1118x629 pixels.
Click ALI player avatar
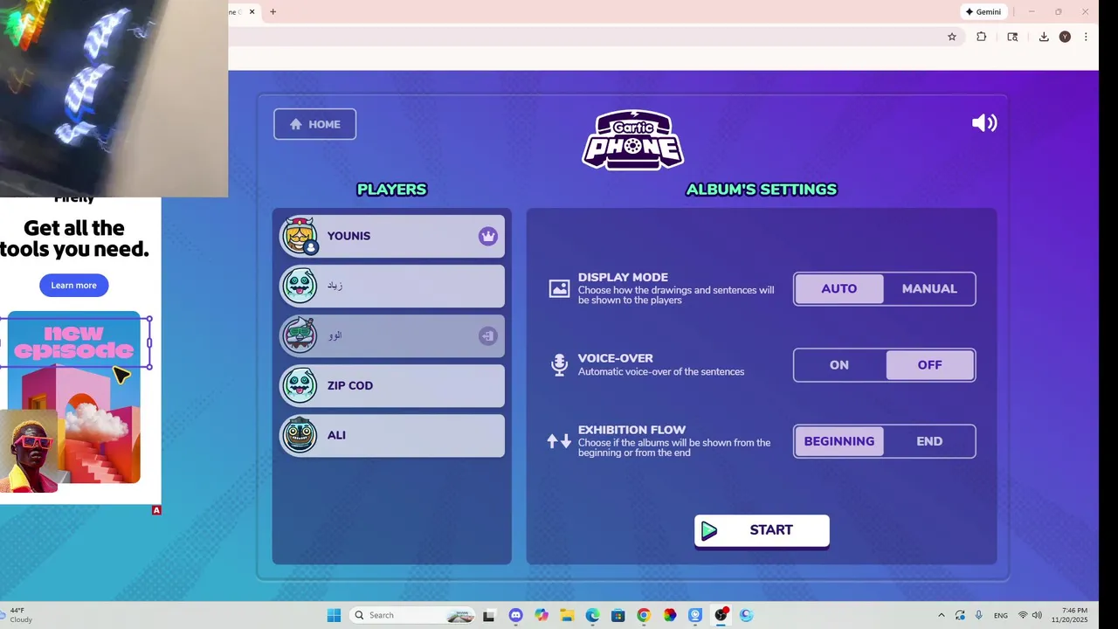click(300, 435)
